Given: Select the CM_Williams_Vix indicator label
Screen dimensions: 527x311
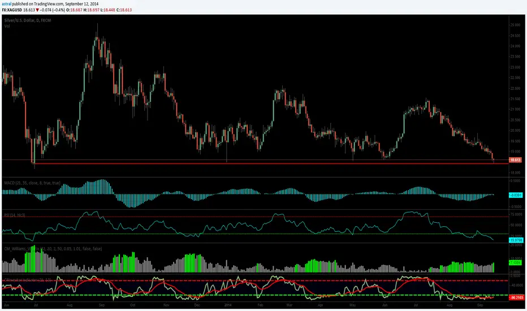Looking at the screenshot, I should pyautogui.click(x=53, y=249).
